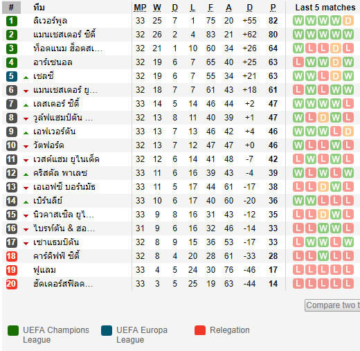Open team name in rank 4 row
This screenshot has width=360, height=351.
pos(53,62)
